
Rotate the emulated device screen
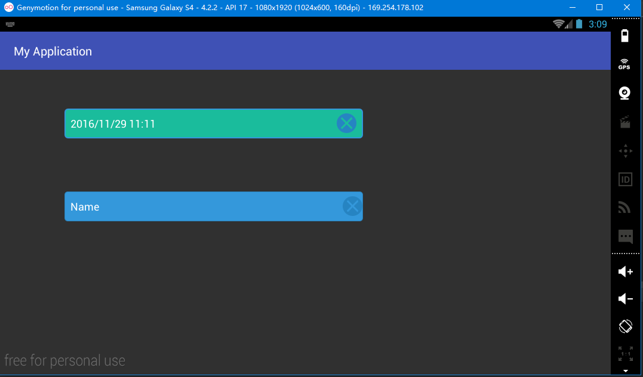[x=625, y=327]
